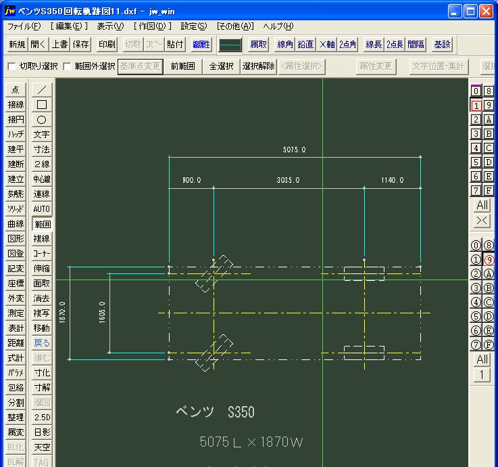Click the 全選択 button
Image resolution: width=498 pixels, height=467 pixels.
pos(222,66)
